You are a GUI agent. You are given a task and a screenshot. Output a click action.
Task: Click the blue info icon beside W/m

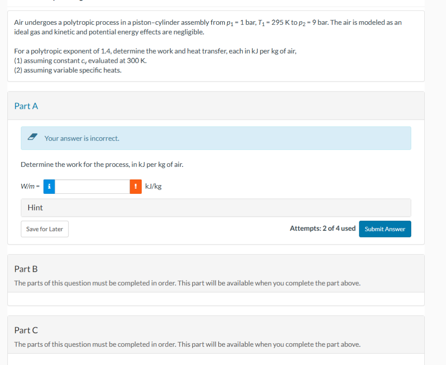(49, 186)
